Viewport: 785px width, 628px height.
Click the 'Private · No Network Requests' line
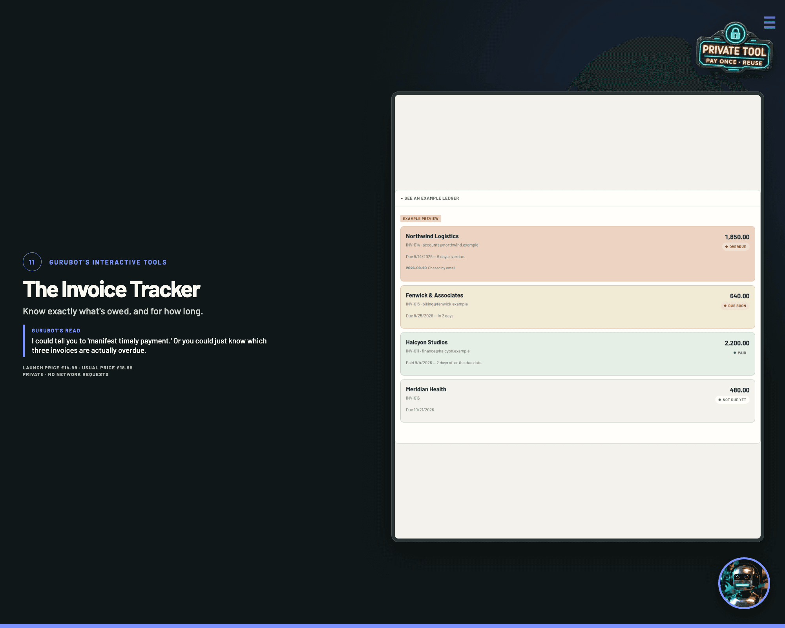(66, 374)
